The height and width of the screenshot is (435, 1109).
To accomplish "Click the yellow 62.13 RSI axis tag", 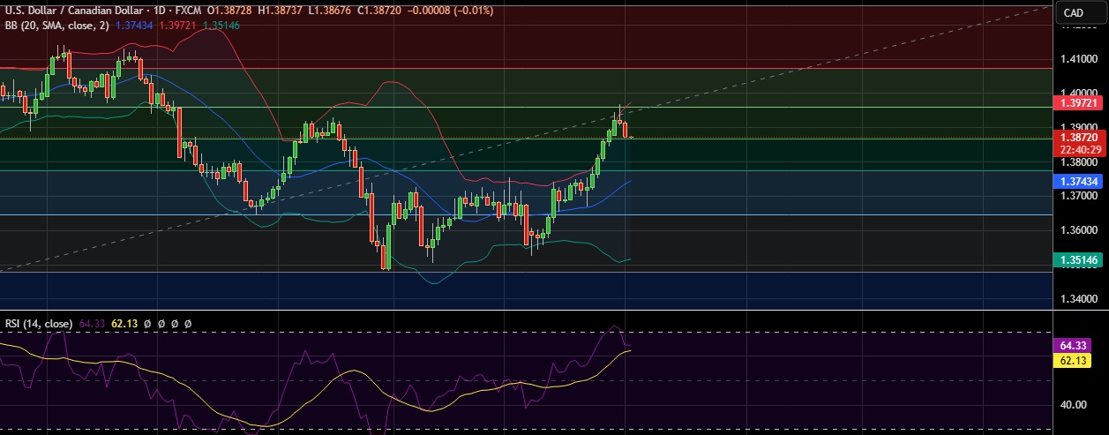I will 1073,361.
